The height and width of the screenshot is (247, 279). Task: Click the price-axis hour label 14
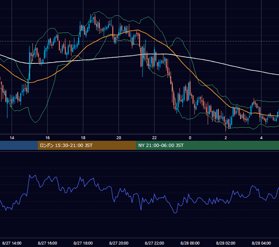(x=12, y=138)
